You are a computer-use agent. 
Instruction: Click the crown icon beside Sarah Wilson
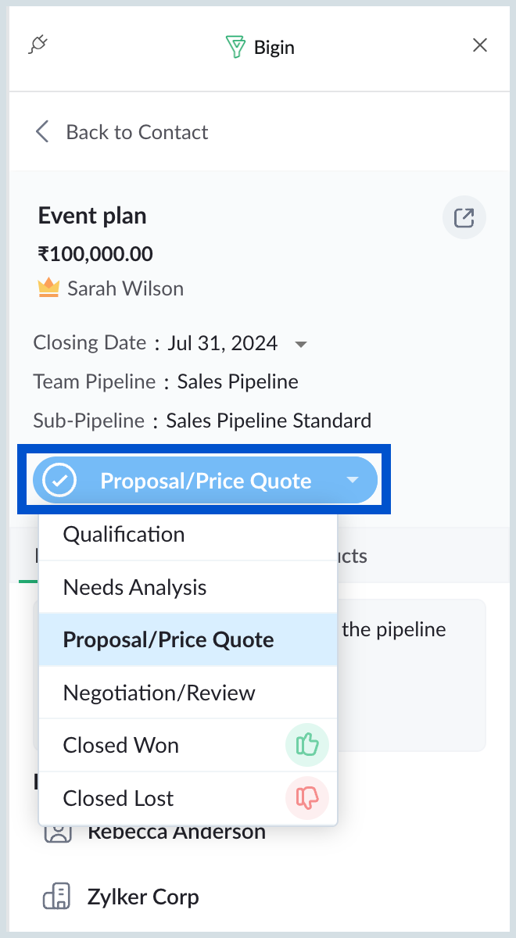tap(48, 288)
